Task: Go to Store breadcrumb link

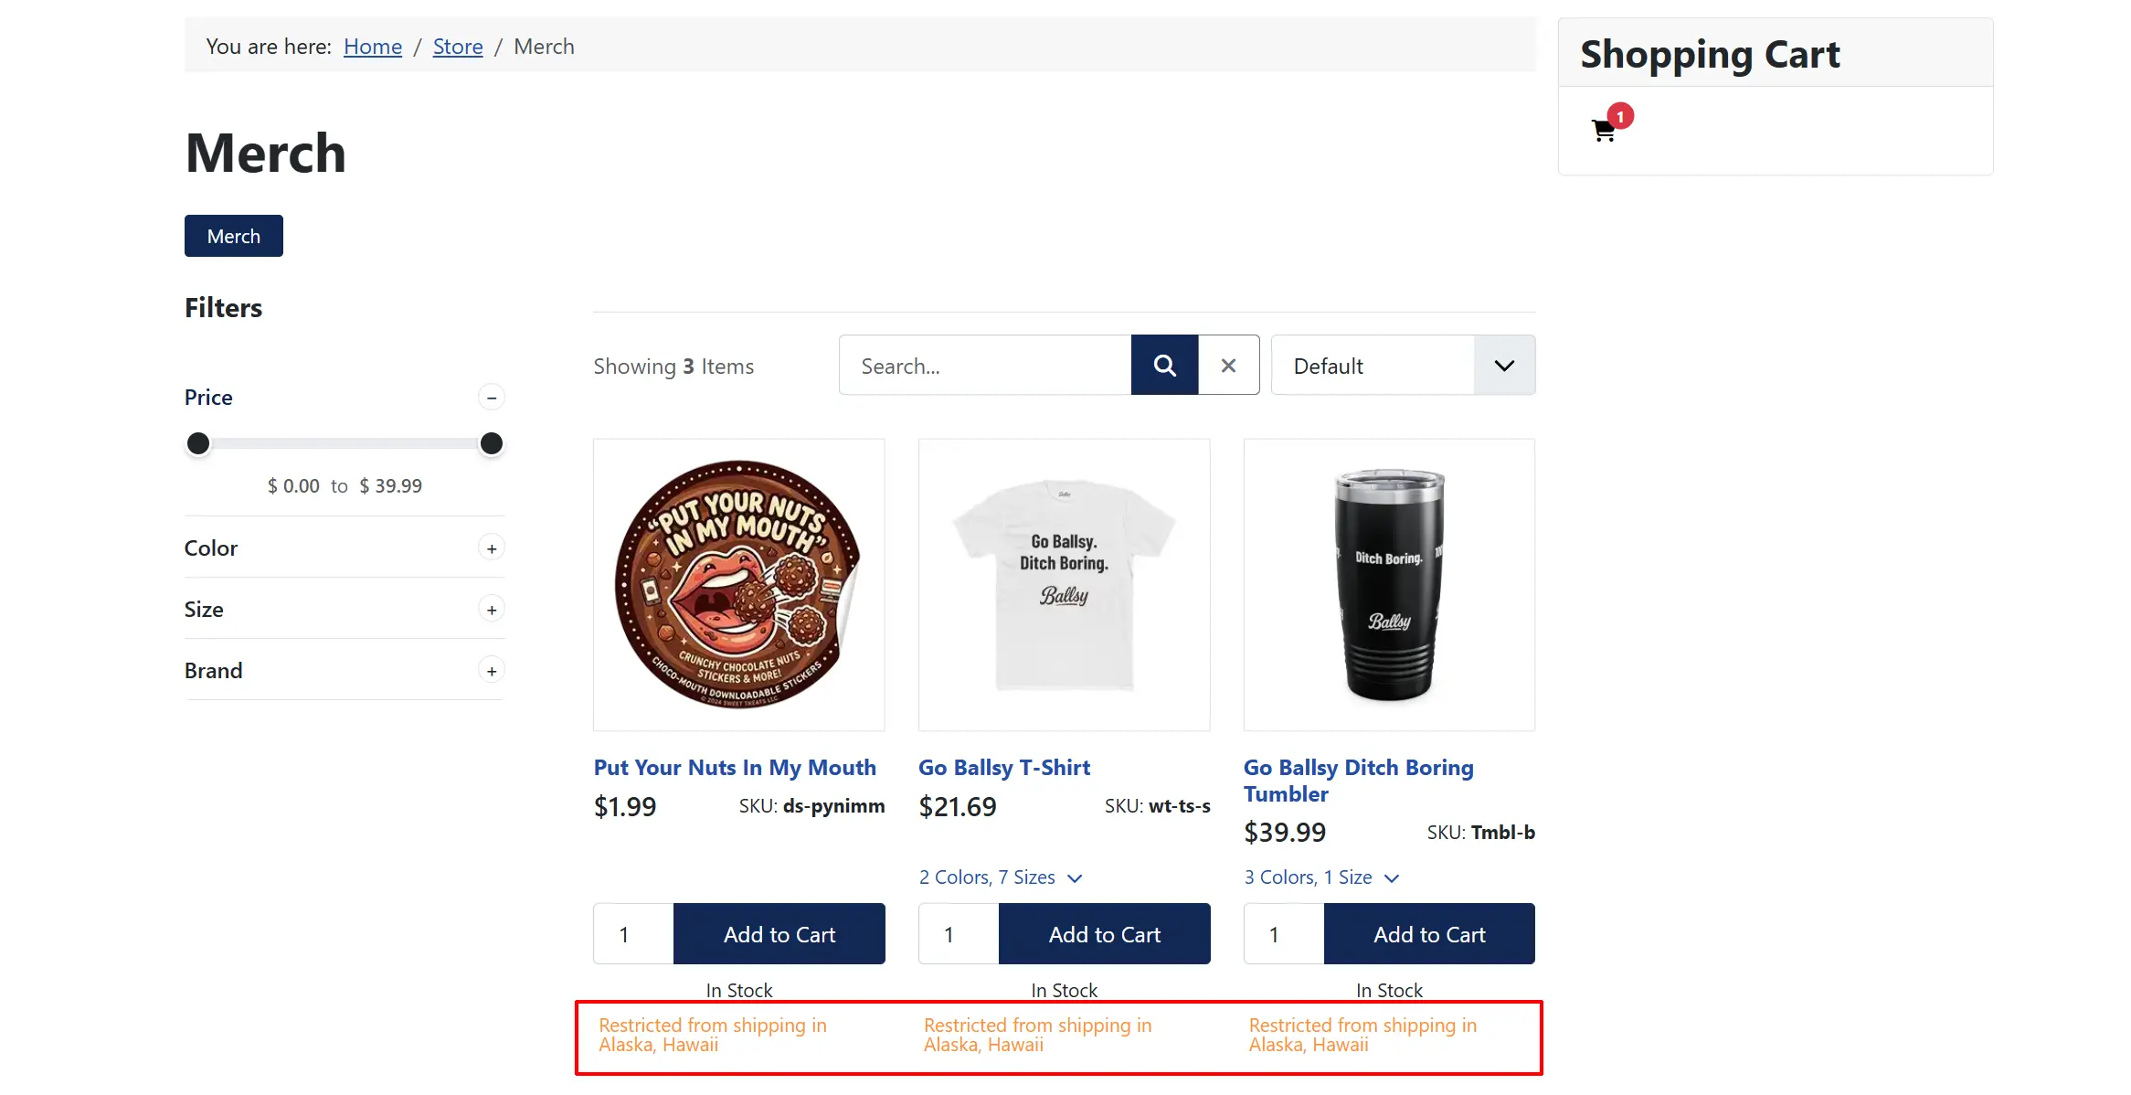Action: 458,47
